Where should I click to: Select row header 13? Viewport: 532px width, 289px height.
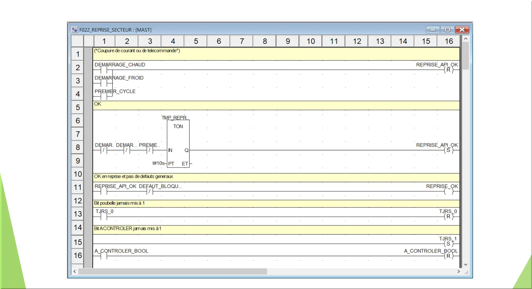click(77, 214)
